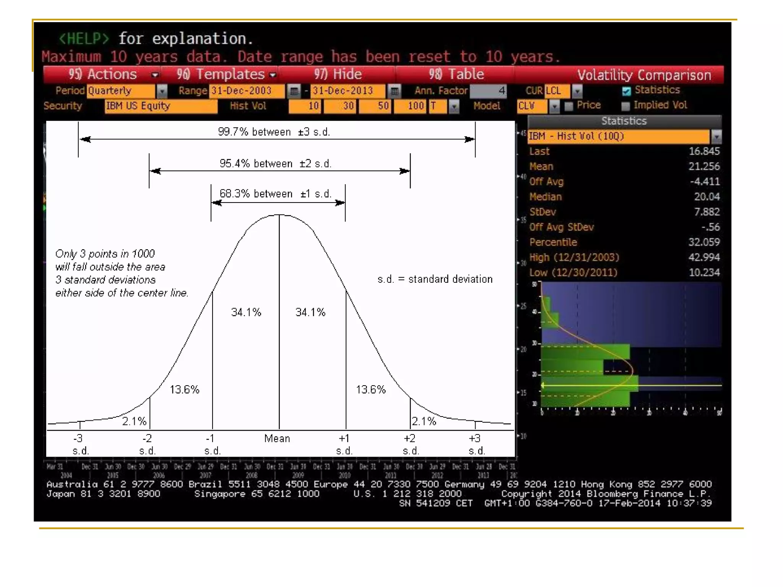Expand the Model CLV dropdown
783x587 pixels.
click(x=554, y=106)
